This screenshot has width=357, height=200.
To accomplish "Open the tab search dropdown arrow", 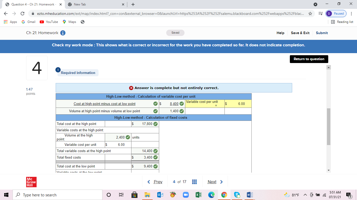I will click(315, 4).
